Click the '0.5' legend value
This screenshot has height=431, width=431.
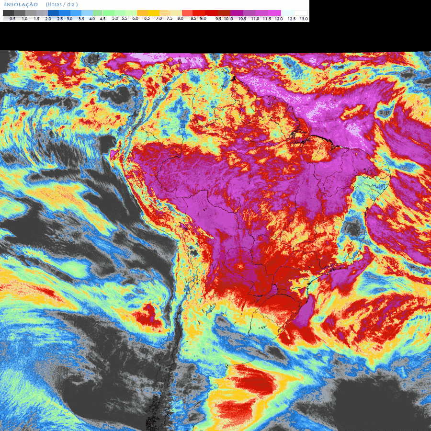coord(12,19)
